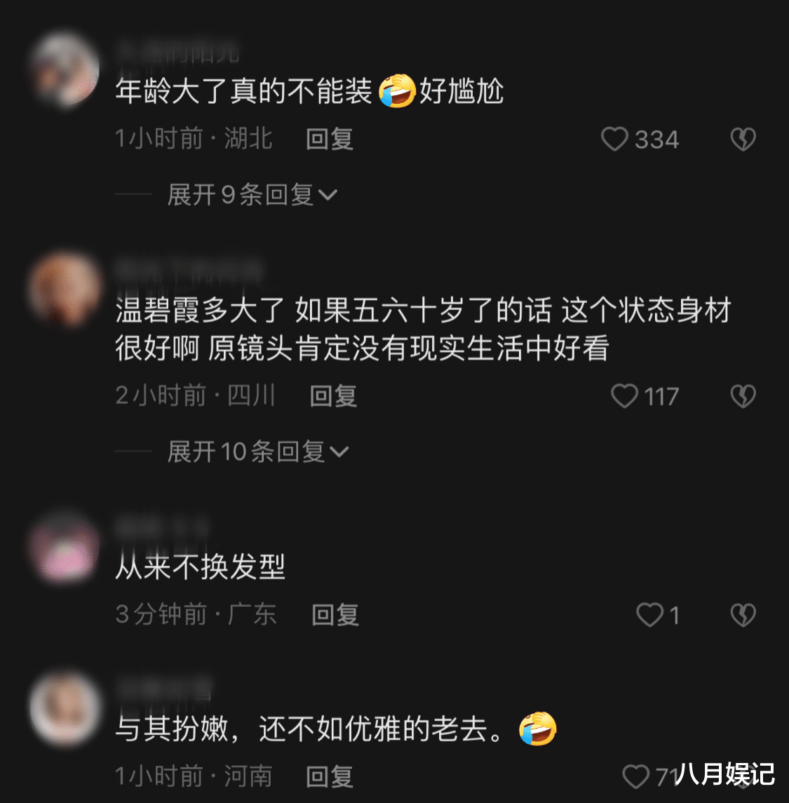Like the 从来不换发型 comment
789x803 pixels.
[x=649, y=614]
